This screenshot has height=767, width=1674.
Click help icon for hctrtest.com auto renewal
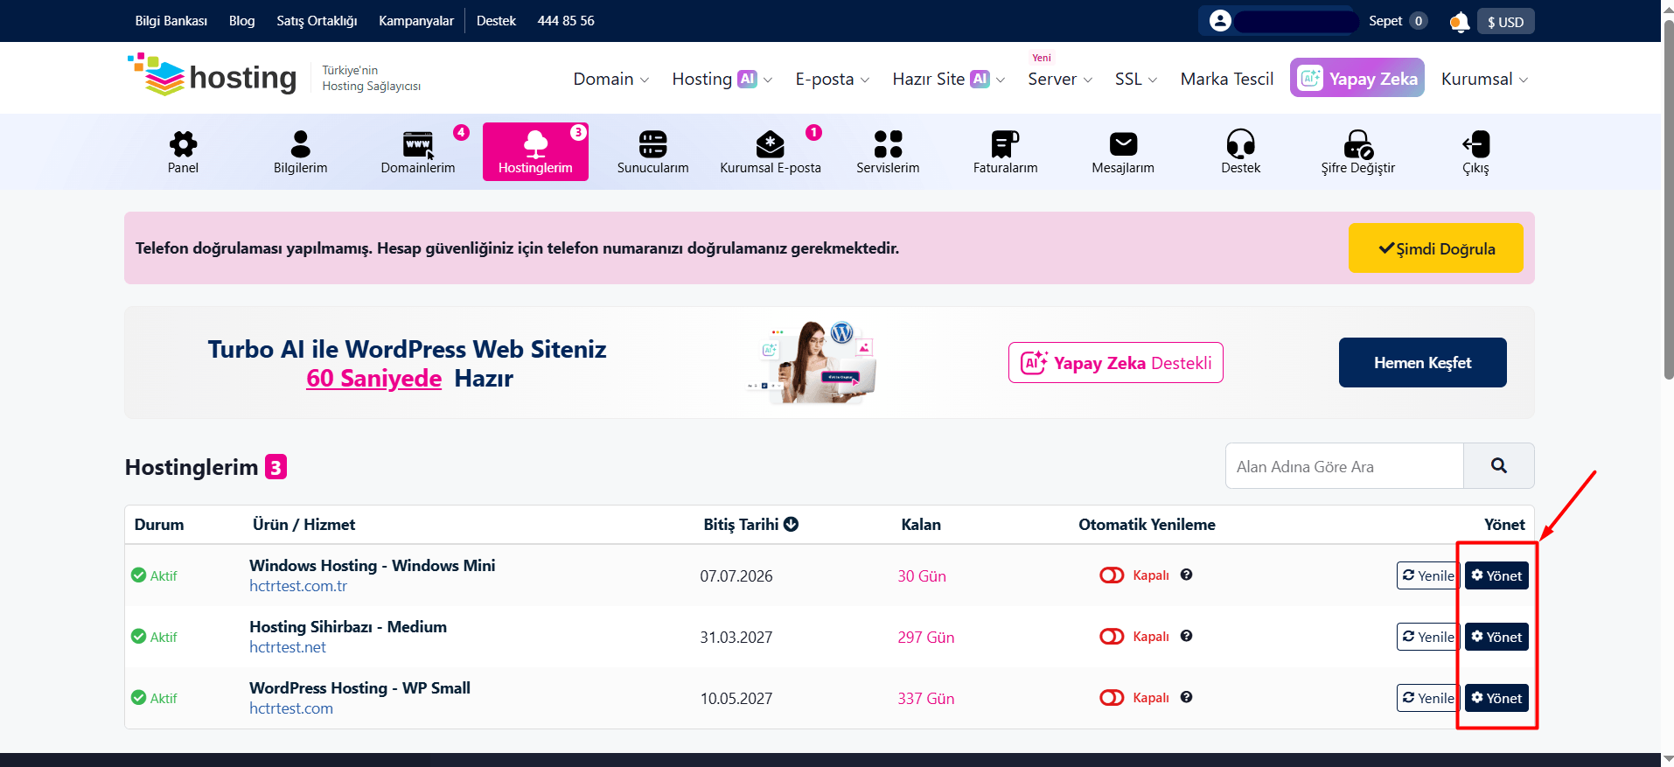pos(1186,697)
